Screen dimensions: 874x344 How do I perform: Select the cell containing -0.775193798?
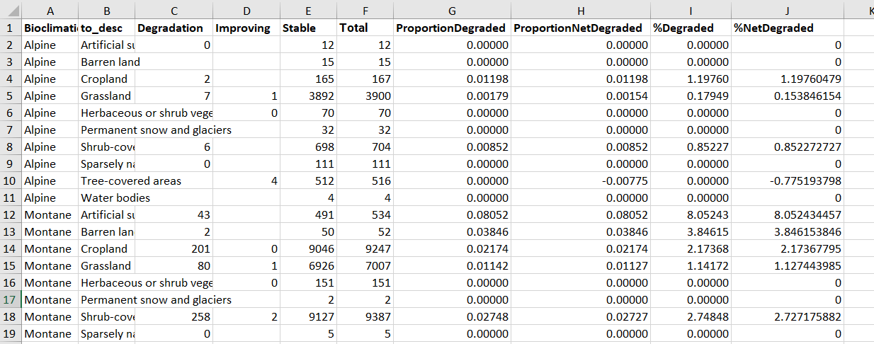[x=788, y=180]
